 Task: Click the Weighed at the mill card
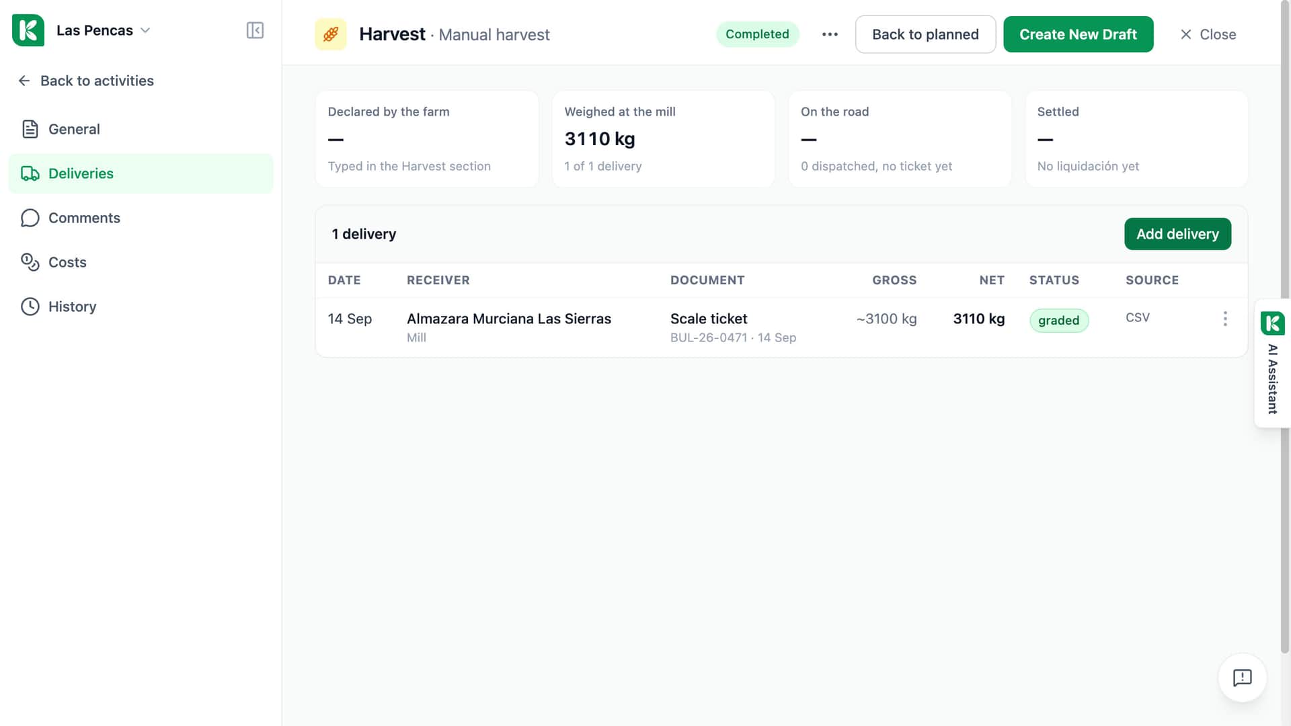[x=663, y=139]
